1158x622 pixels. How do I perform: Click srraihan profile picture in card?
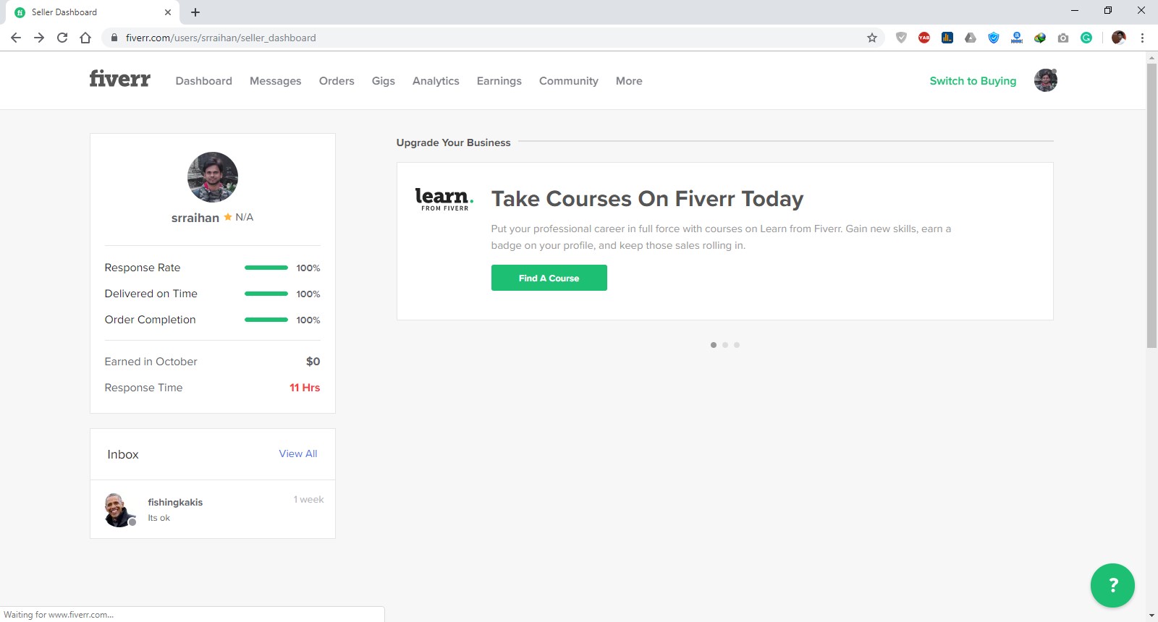pos(213,177)
